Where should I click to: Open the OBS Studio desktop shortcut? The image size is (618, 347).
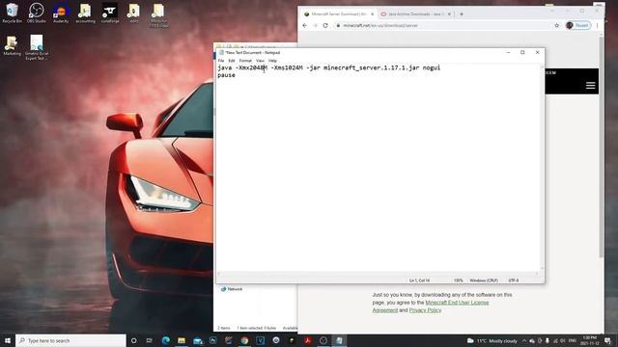tap(37, 13)
